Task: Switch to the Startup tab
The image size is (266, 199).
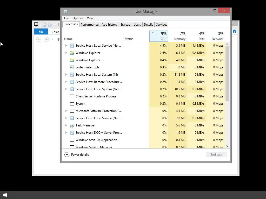Action: coord(125,25)
